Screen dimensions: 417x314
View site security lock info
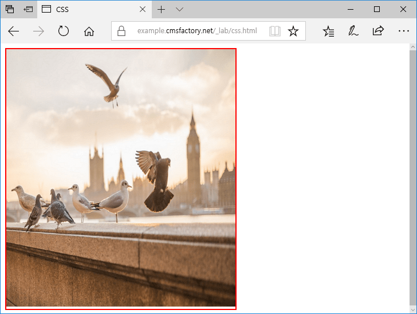121,31
